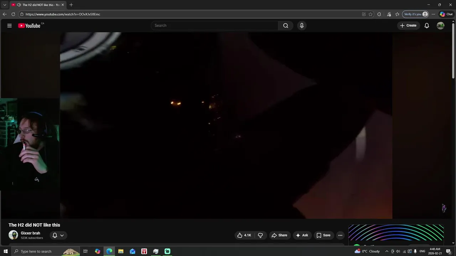The image size is (456, 256).
Task: Open the Action Center notifications
Action: (x=449, y=251)
